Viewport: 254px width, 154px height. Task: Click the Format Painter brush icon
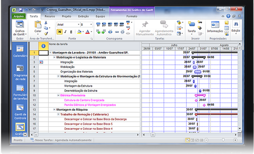[46, 33]
